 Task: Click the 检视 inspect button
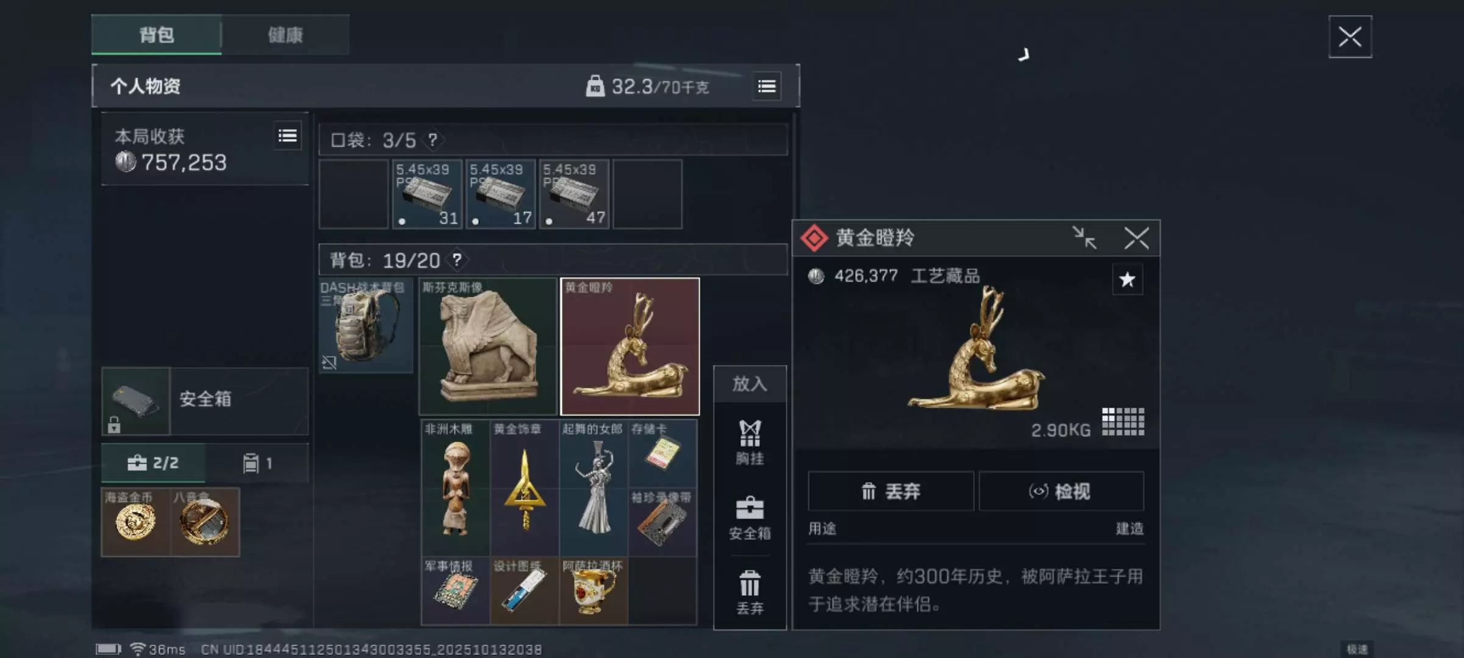click(1061, 491)
